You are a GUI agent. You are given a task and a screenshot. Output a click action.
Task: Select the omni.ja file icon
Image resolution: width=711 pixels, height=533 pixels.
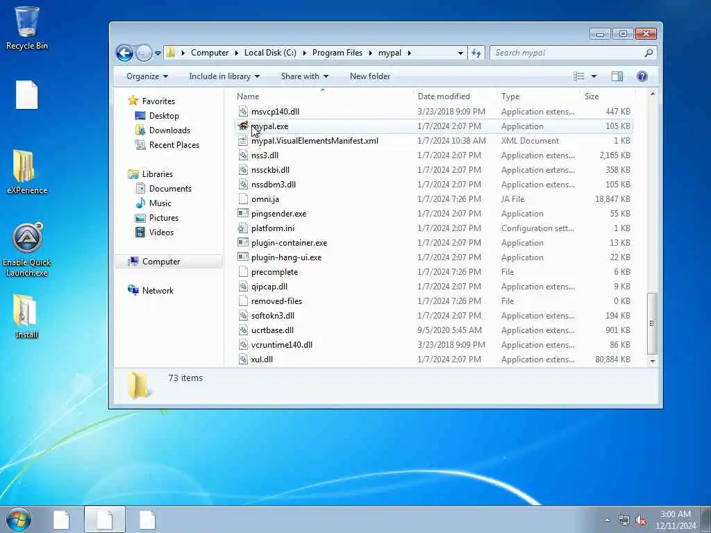tap(243, 199)
